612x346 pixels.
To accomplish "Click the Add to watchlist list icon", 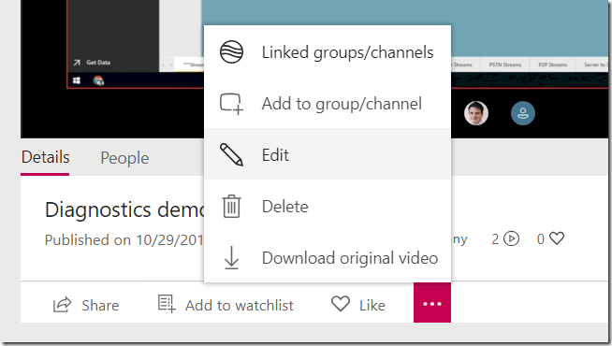I will click(x=167, y=304).
